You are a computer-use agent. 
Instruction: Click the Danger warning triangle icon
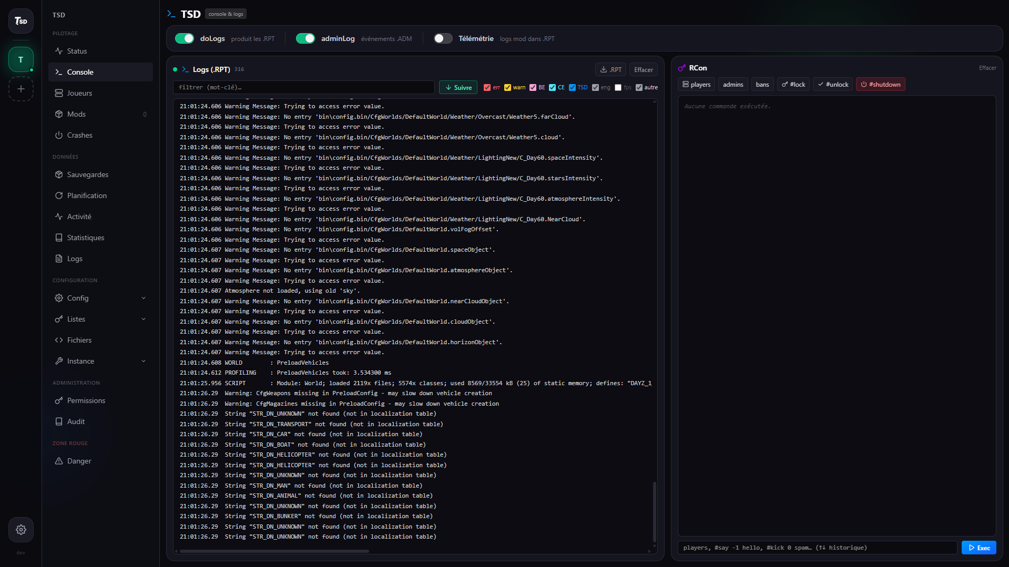(x=59, y=461)
